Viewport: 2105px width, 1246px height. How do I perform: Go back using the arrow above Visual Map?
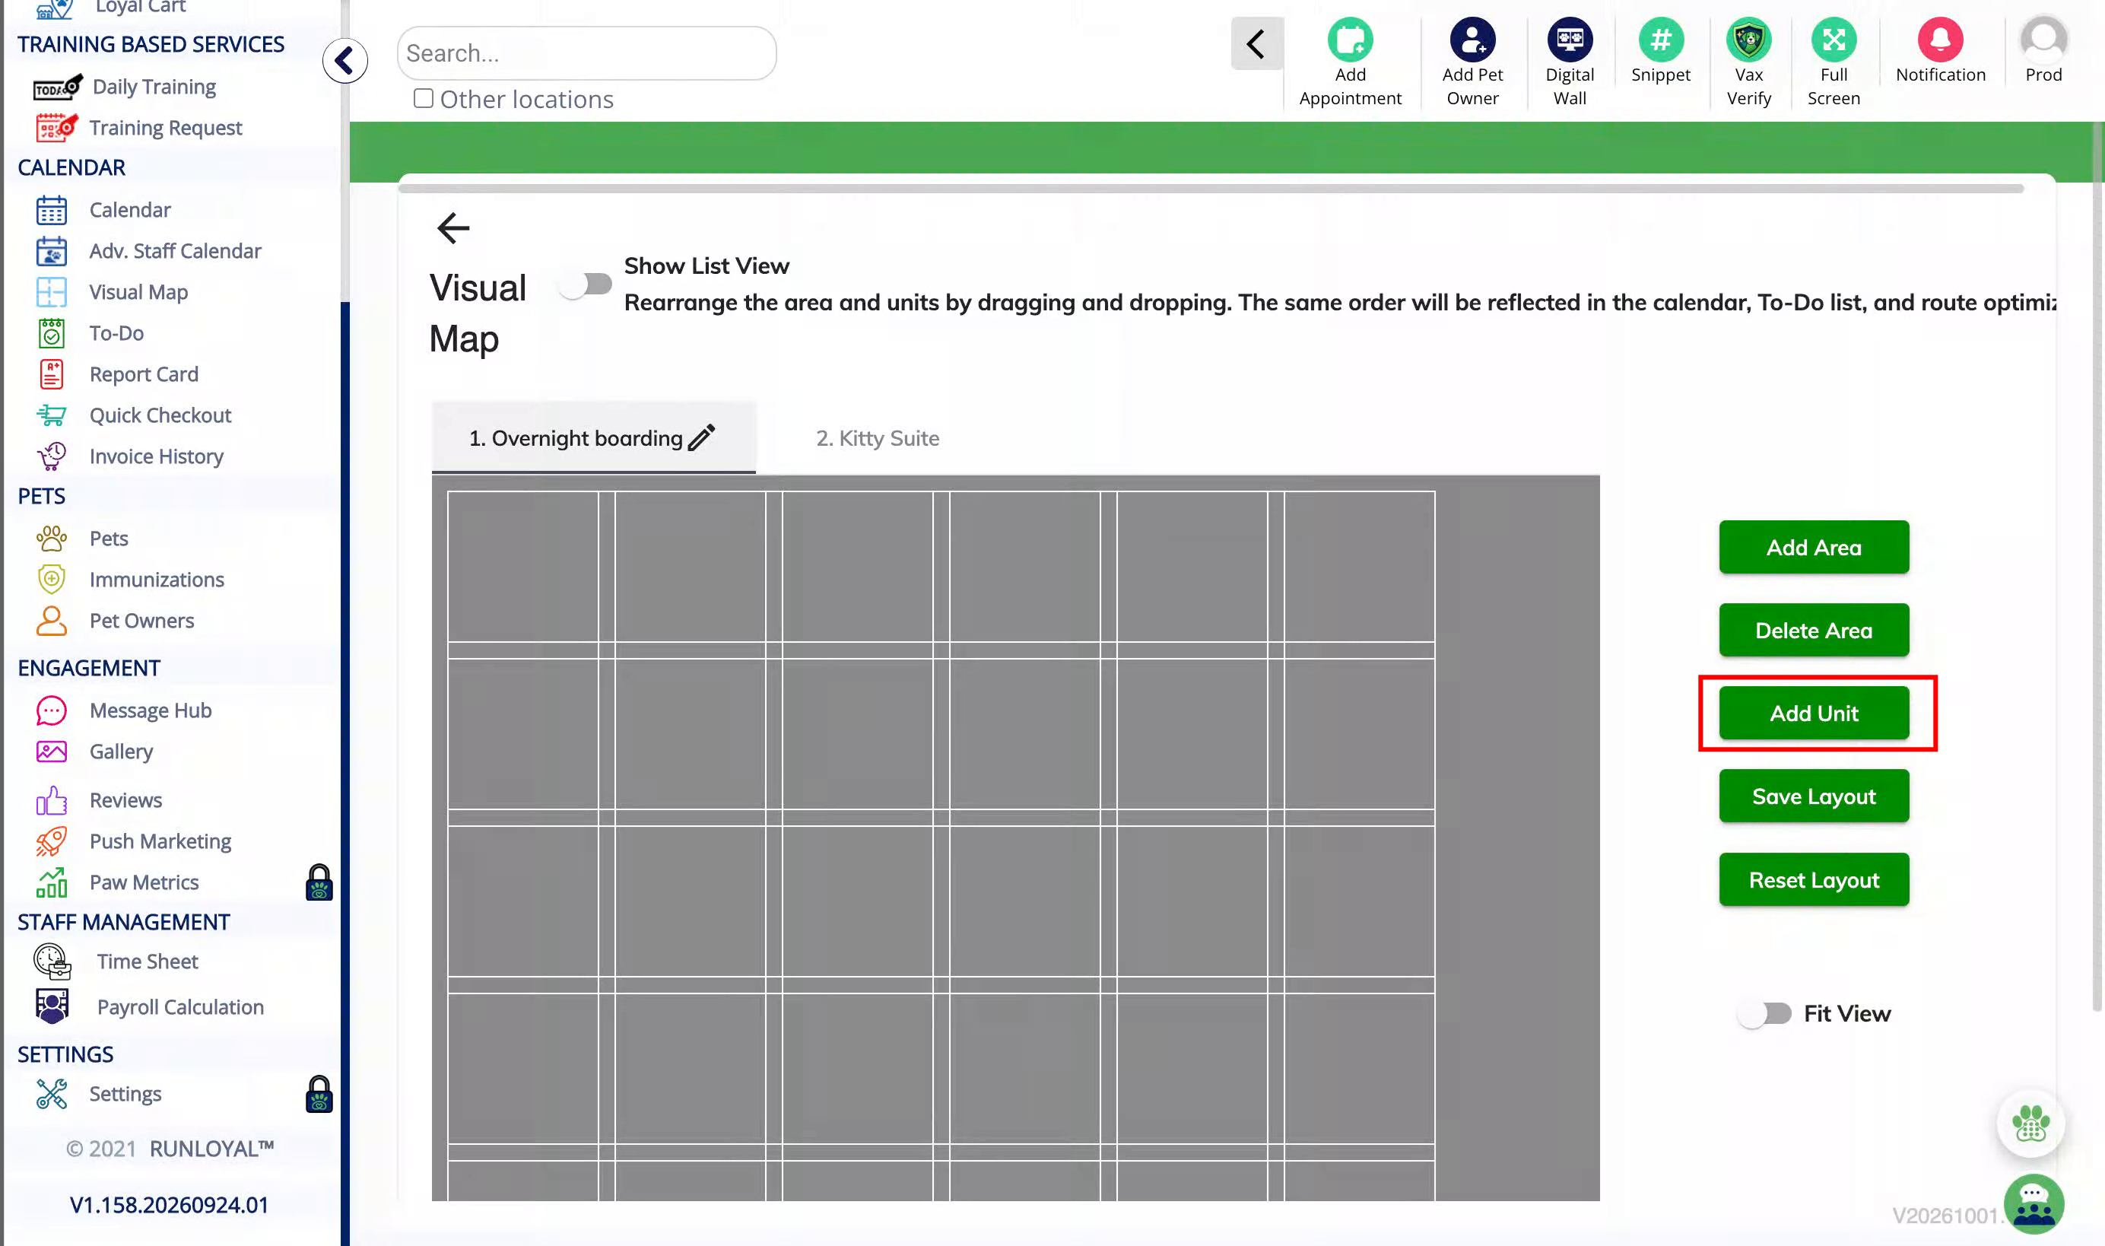coord(453,227)
